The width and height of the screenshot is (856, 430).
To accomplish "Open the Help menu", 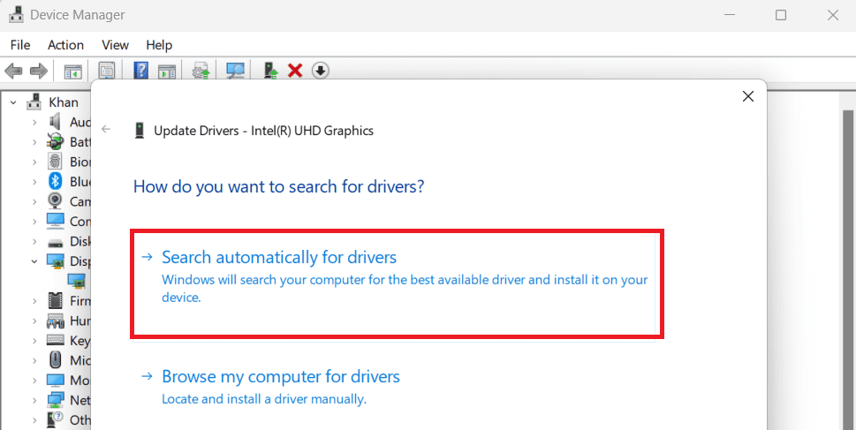I will click(159, 45).
